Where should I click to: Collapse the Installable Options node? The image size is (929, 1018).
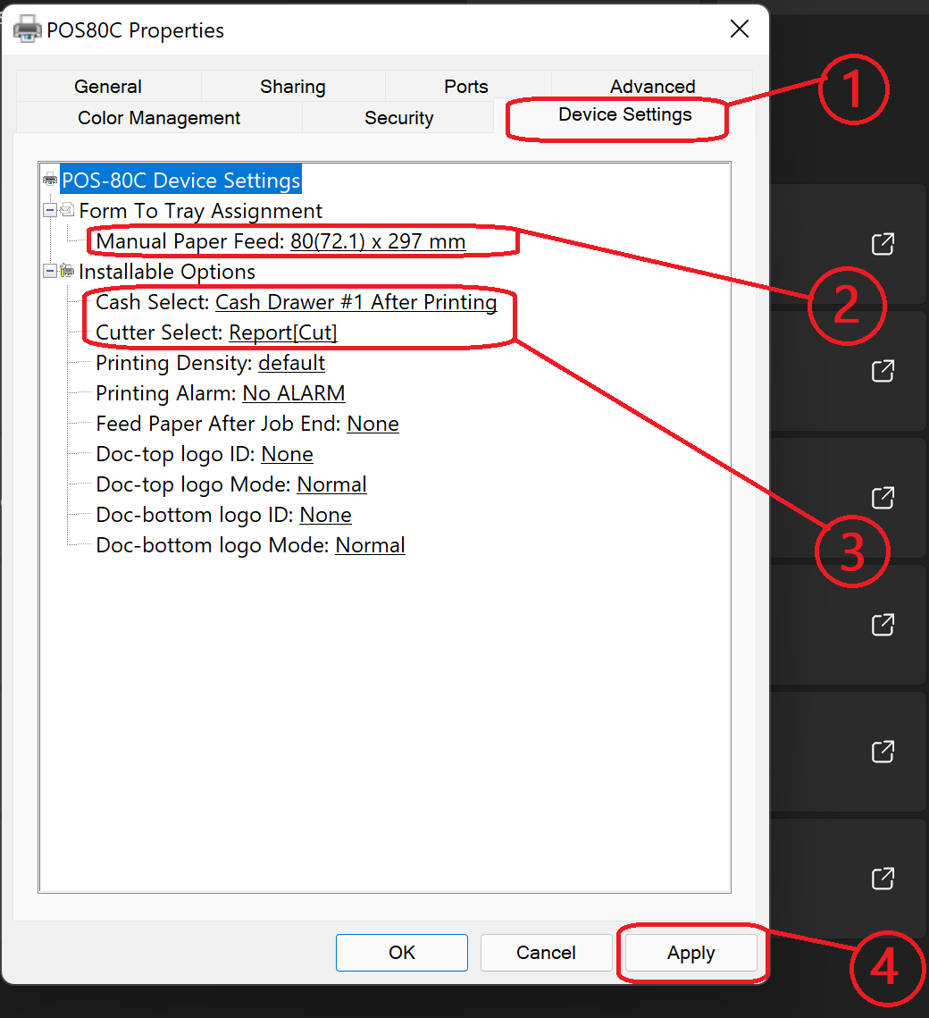click(50, 271)
